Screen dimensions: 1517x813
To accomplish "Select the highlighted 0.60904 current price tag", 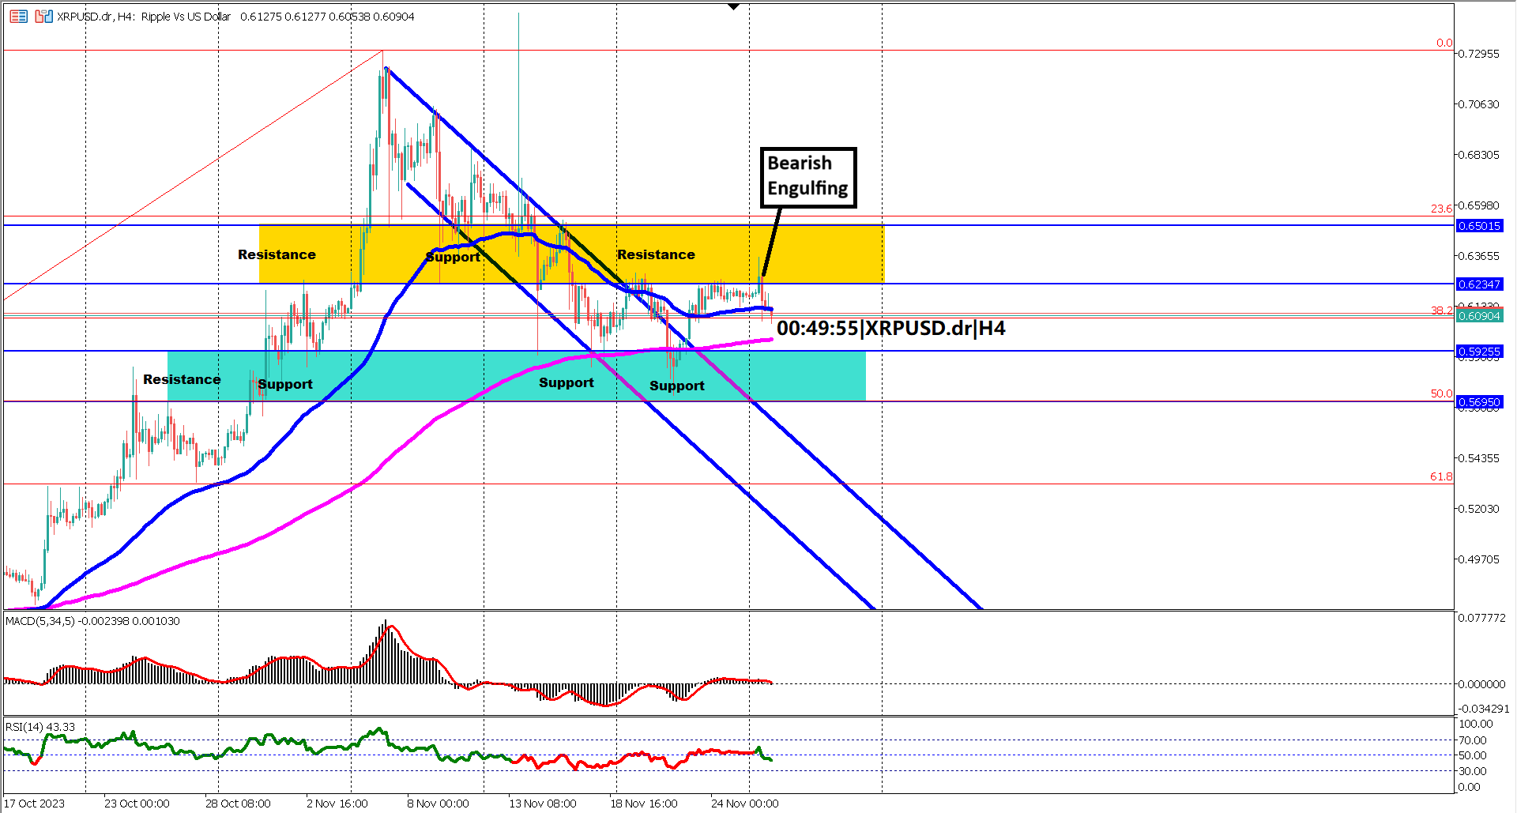I will point(1481,316).
